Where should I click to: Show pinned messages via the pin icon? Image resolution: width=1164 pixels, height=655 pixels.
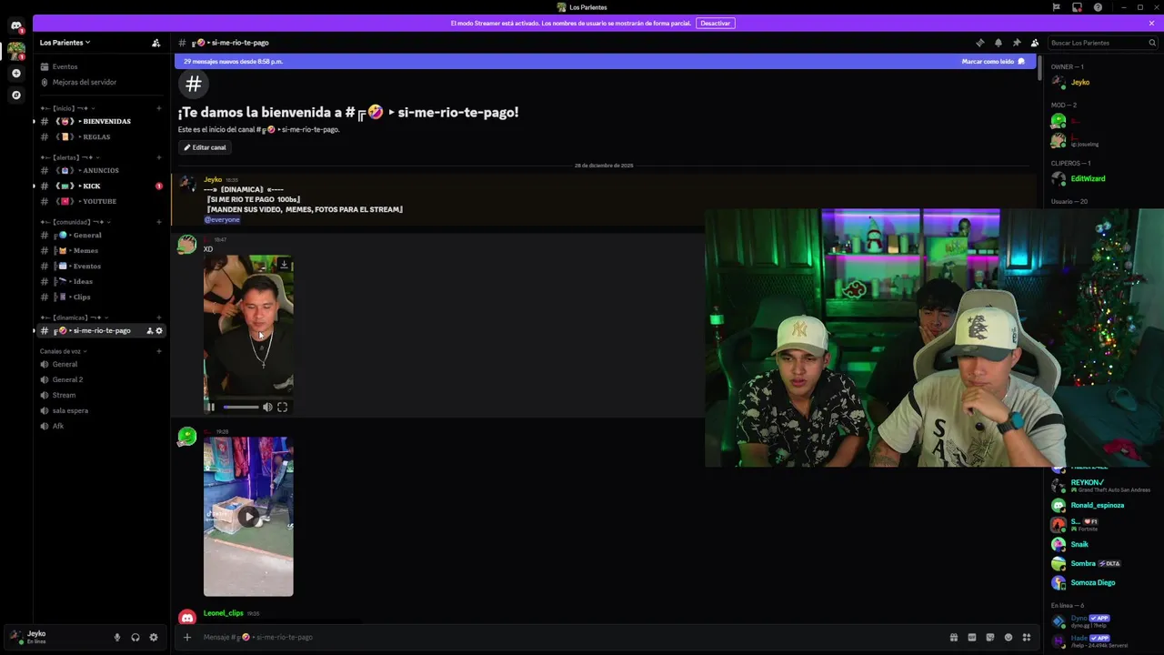click(1017, 43)
